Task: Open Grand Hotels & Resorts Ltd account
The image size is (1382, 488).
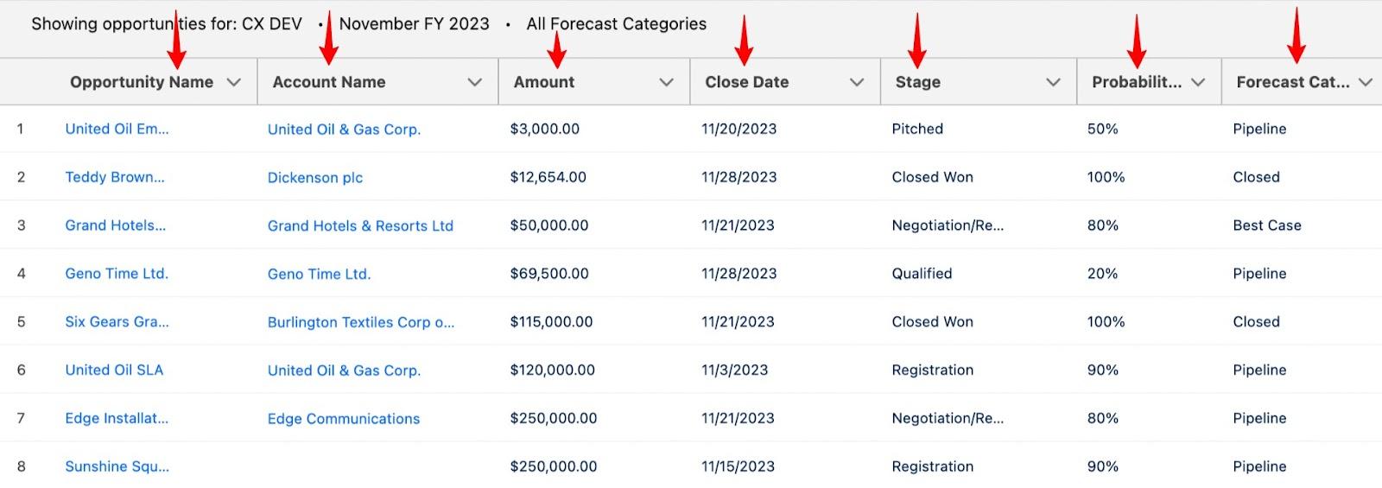Action: point(360,225)
